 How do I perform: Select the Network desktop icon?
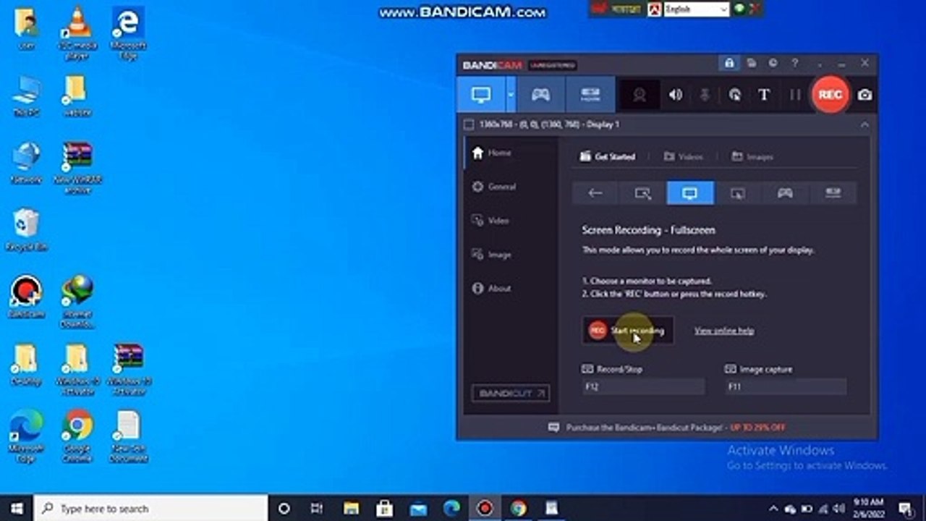(x=26, y=163)
